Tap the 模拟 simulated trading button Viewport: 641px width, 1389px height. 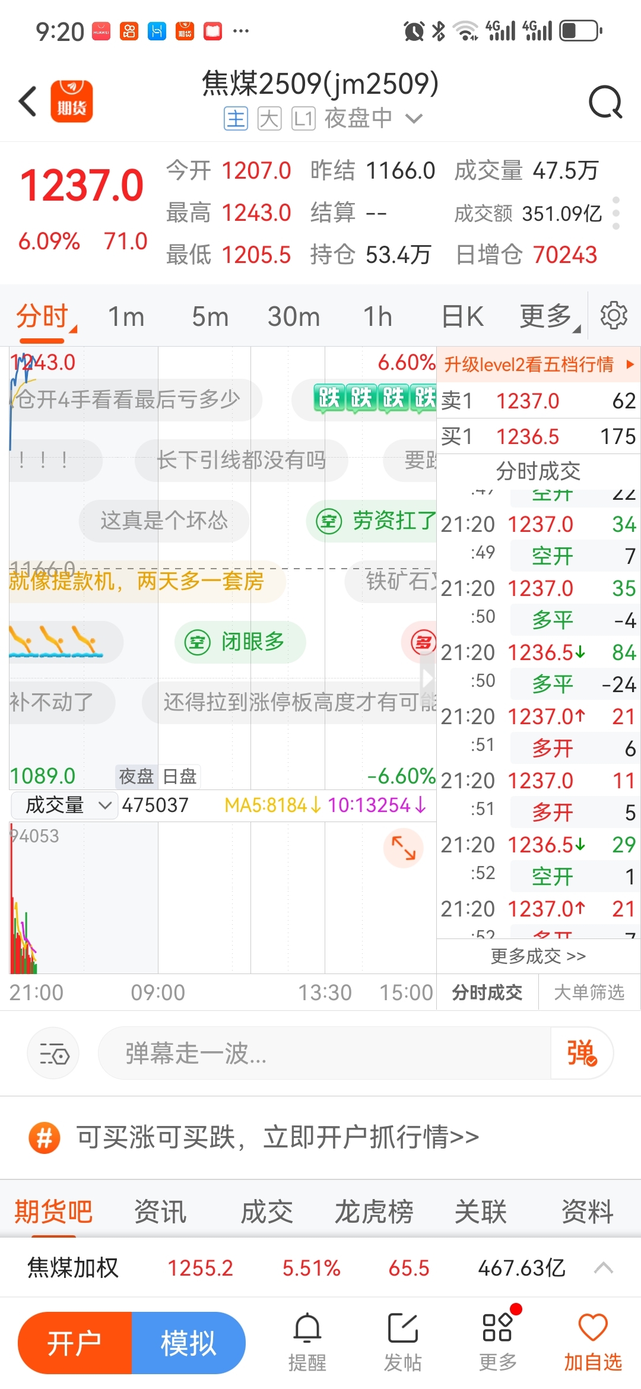pyautogui.click(x=189, y=1343)
